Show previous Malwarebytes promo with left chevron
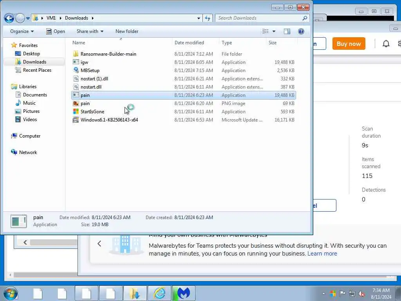 coord(99,244)
